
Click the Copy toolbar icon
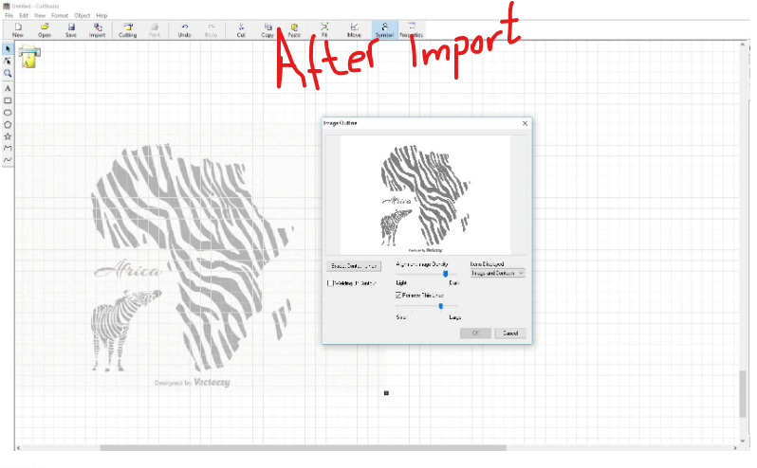click(x=268, y=30)
